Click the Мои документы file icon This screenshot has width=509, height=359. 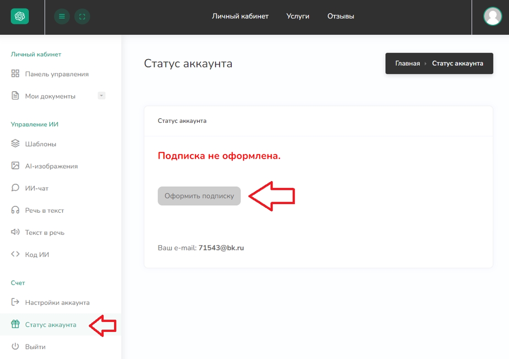(x=15, y=95)
